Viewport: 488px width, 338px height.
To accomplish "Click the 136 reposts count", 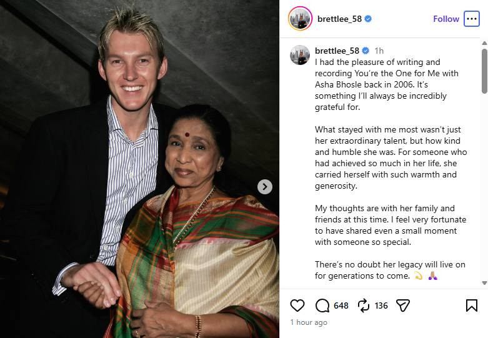I will point(381,306).
